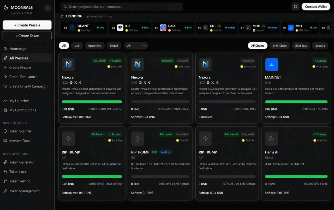
Task: Click the ILU trending token logo
Action: [x=120, y=28]
